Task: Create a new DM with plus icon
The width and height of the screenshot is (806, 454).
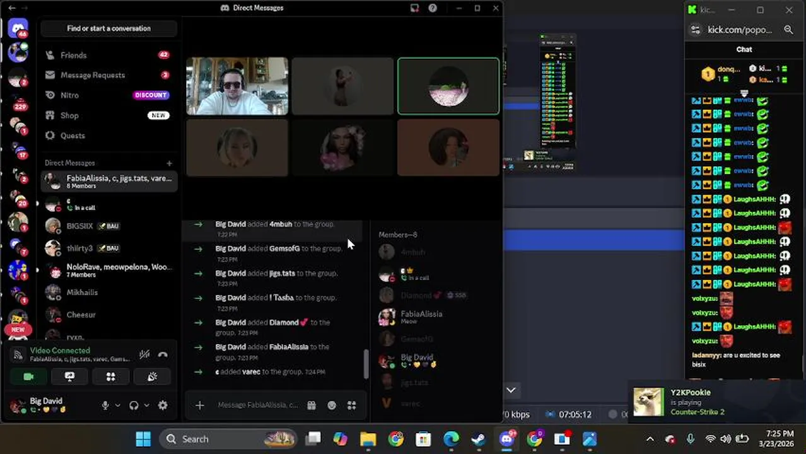Action: click(169, 163)
